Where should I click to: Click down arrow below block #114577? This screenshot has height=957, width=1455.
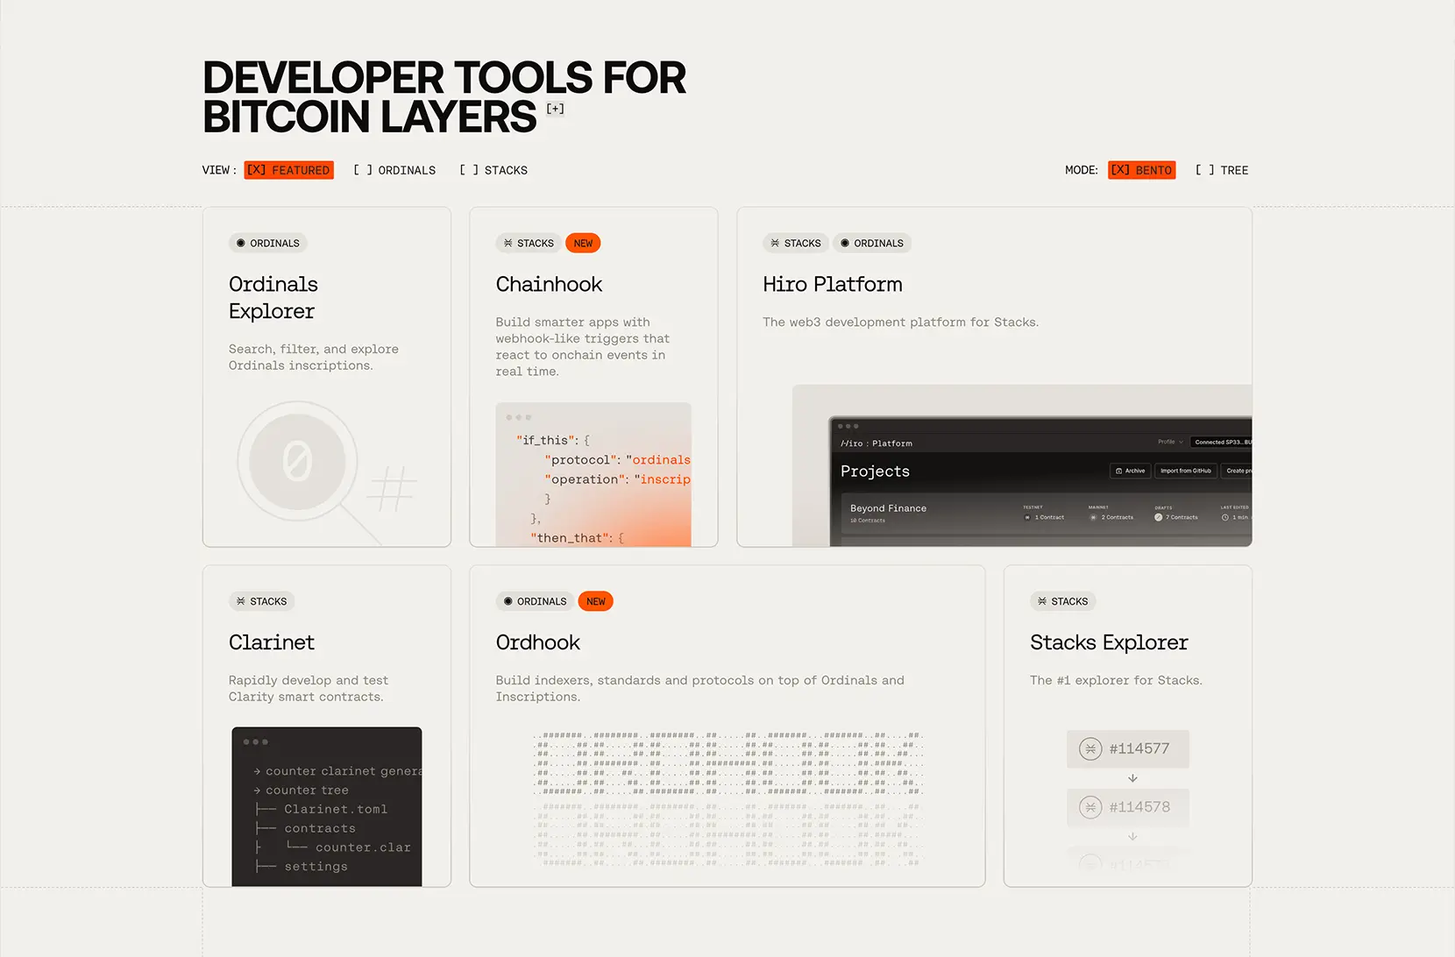coord(1132,778)
